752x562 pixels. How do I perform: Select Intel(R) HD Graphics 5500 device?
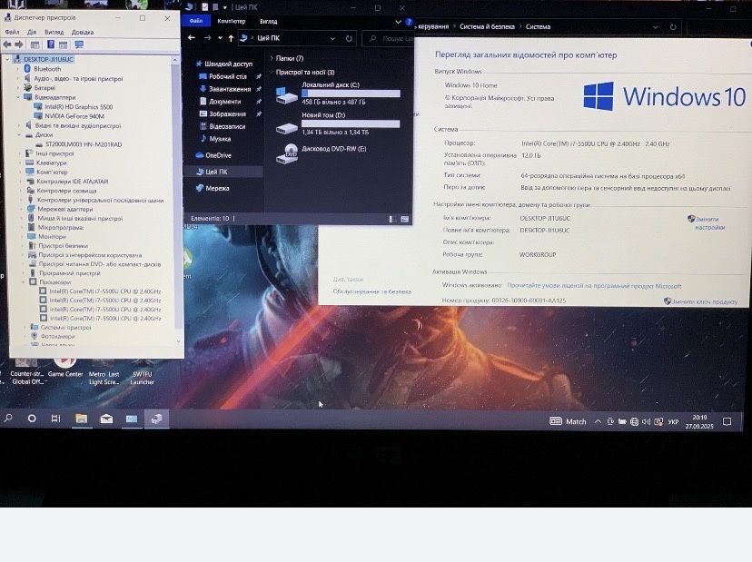[x=79, y=107]
